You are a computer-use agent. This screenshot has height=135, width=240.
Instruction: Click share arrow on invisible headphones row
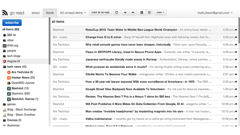(x=236, y=111)
